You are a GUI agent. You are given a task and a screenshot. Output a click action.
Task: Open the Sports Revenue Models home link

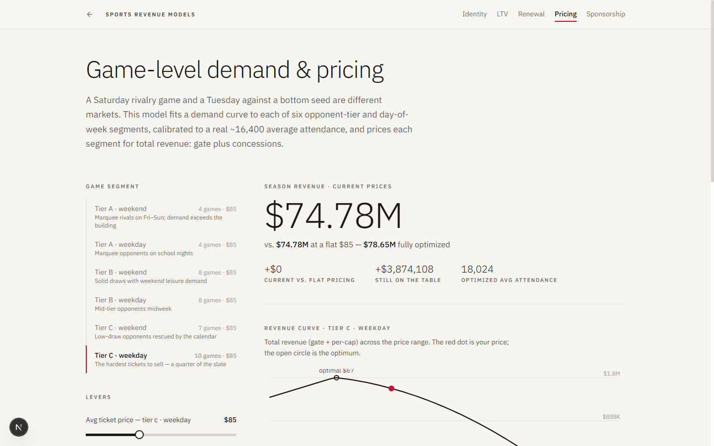coord(150,14)
